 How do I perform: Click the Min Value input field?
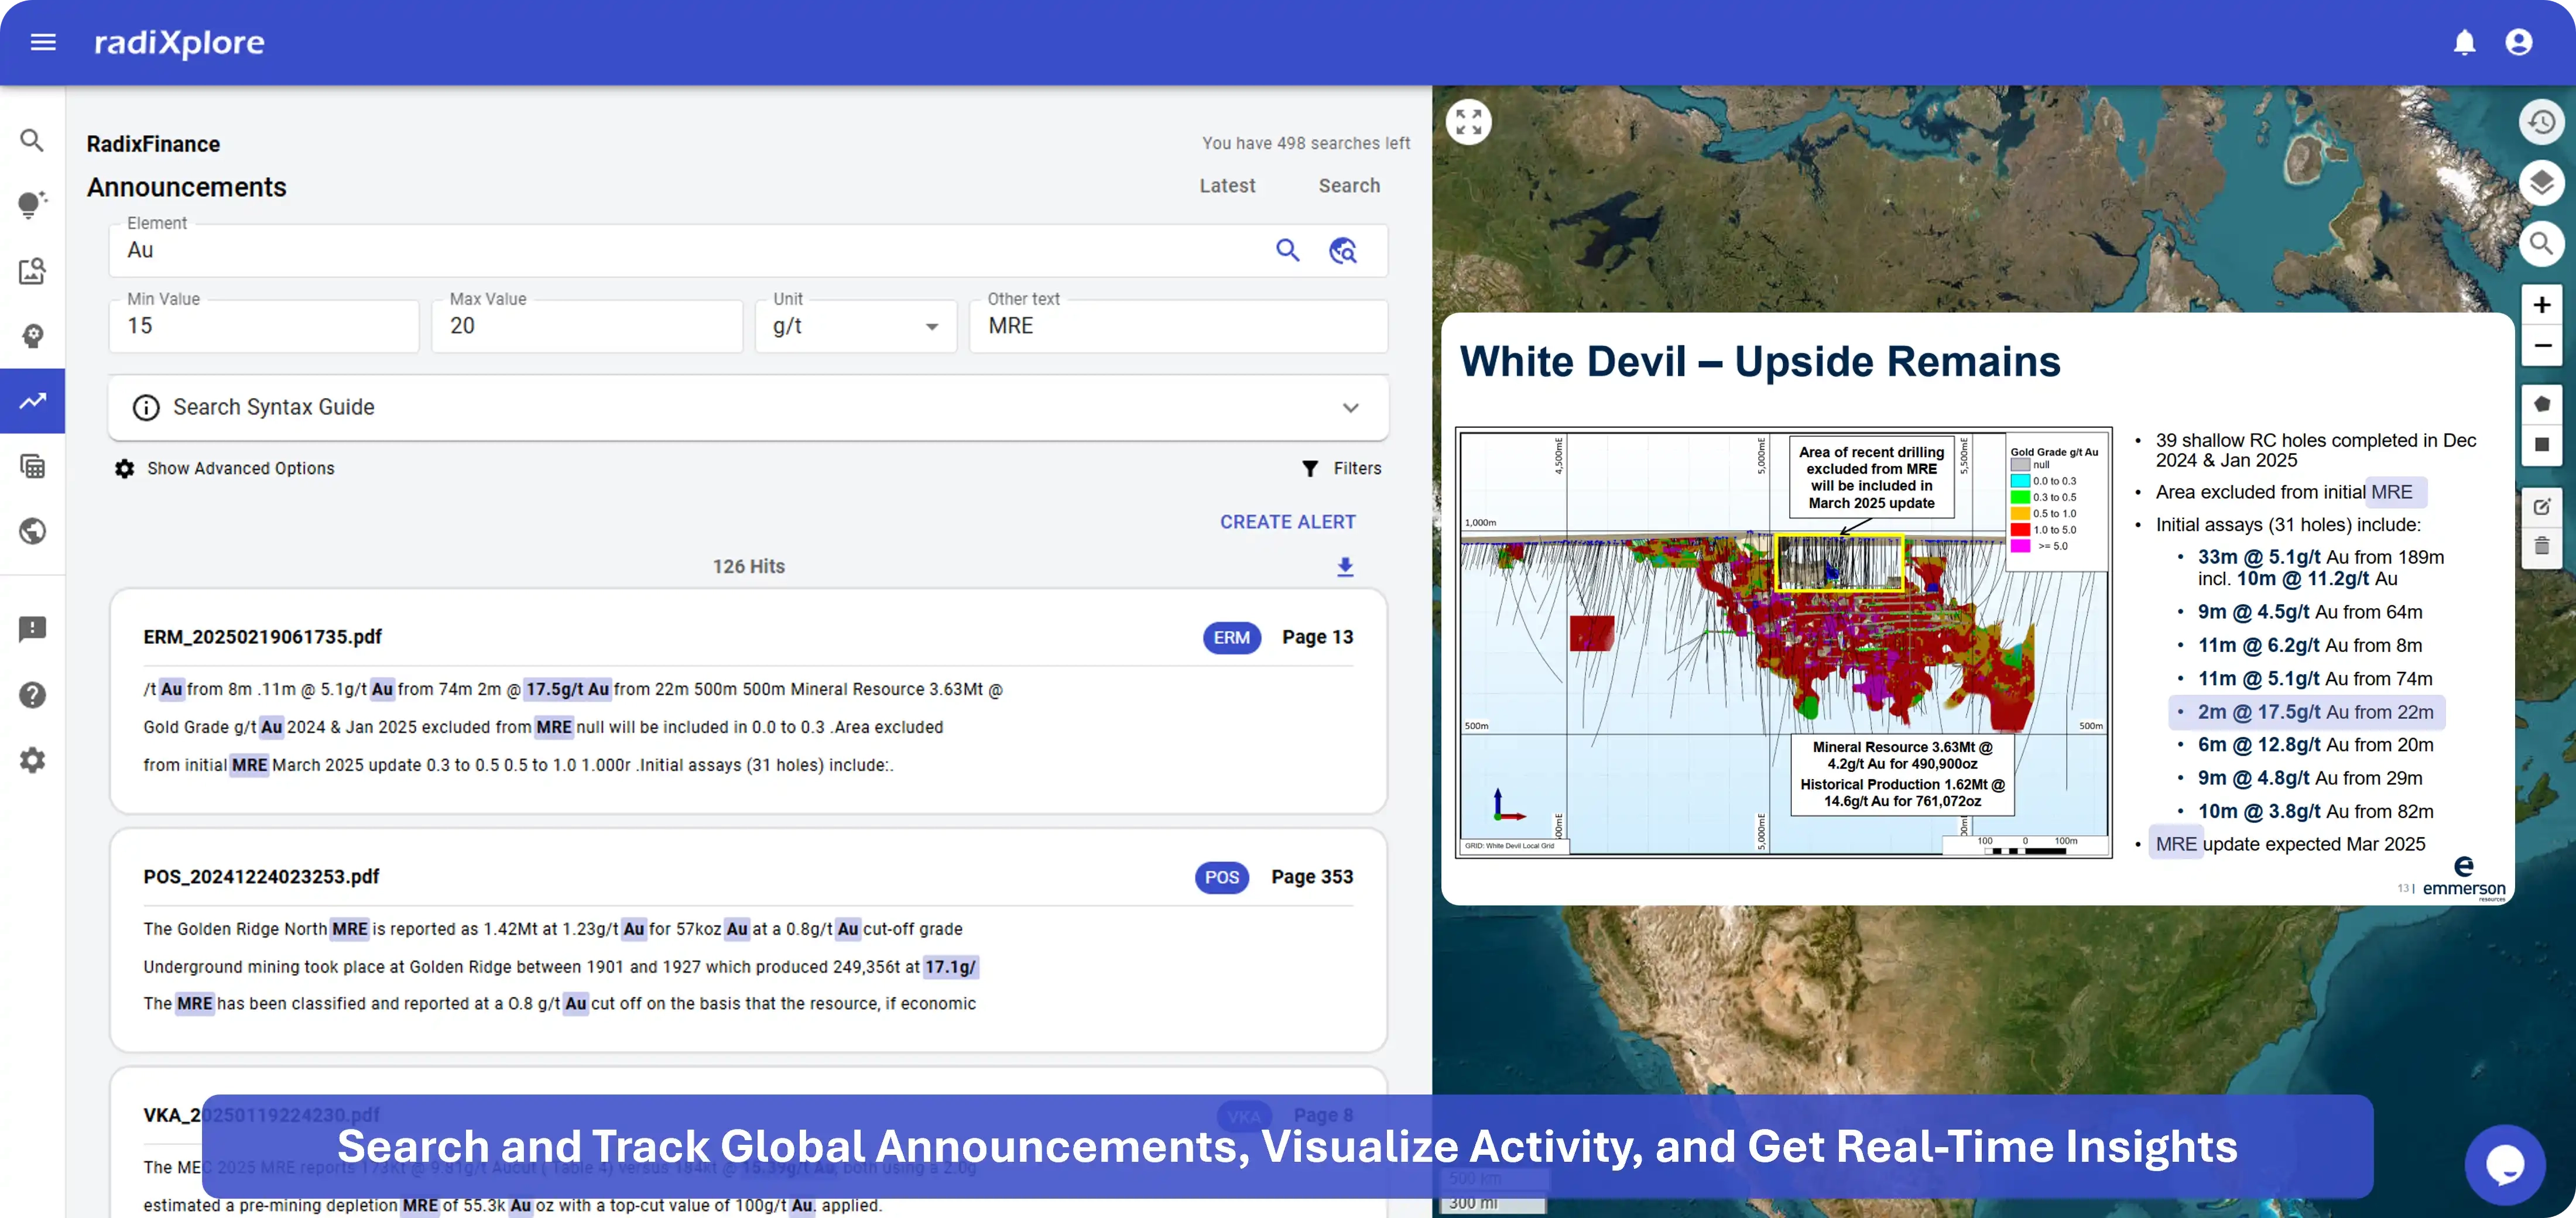tap(264, 326)
